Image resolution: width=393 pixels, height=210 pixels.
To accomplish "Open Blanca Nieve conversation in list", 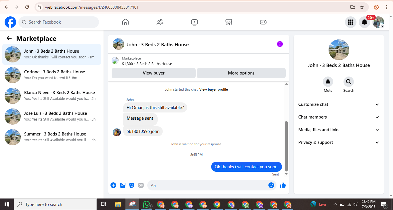I will (x=52, y=96).
